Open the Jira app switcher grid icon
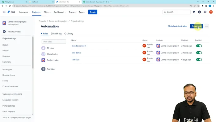Viewport: 216px width, 122px height. tap(4, 12)
